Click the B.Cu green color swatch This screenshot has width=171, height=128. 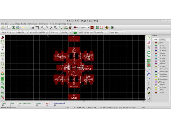pyautogui.click(x=156, y=45)
